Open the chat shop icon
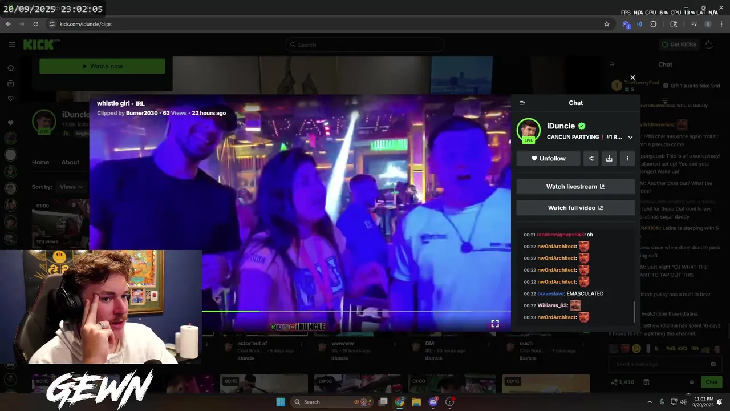 [x=646, y=382]
